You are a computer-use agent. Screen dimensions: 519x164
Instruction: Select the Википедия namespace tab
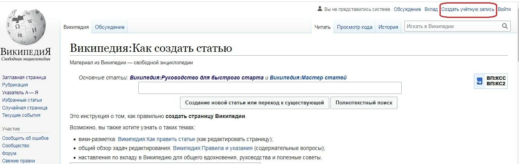76,27
